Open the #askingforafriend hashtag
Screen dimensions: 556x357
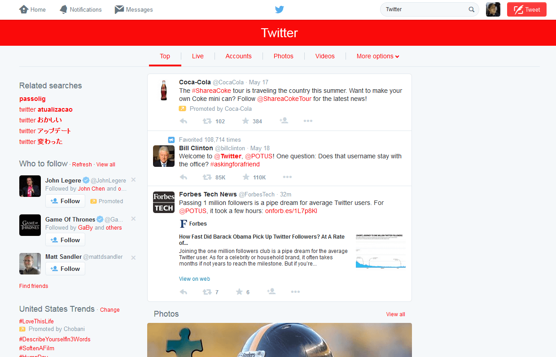(x=235, y=164)
